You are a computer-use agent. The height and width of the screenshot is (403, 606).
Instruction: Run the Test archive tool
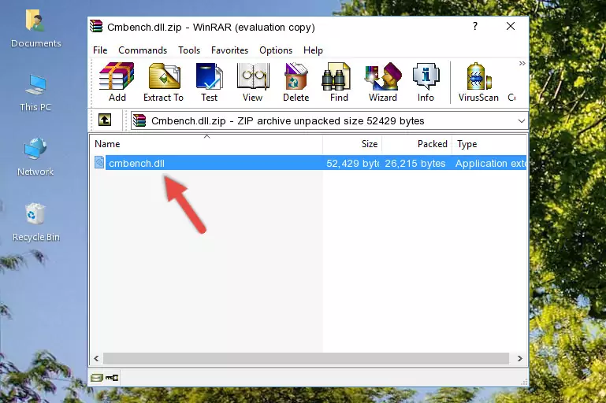[209, 82]
